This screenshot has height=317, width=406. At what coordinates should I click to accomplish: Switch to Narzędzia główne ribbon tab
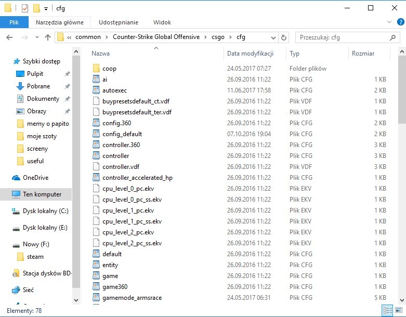tap(60, 22)
